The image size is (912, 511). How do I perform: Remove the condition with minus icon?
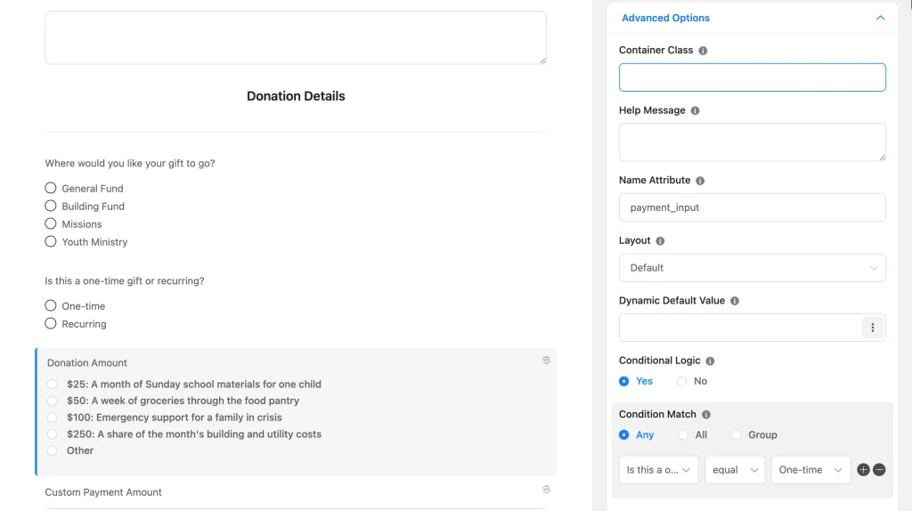(x=879, y=470)
